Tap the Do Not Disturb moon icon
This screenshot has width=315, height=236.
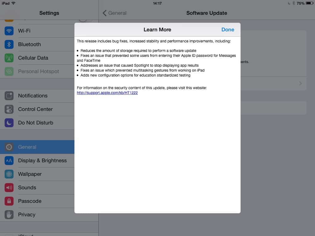click(x=9, y=123)
